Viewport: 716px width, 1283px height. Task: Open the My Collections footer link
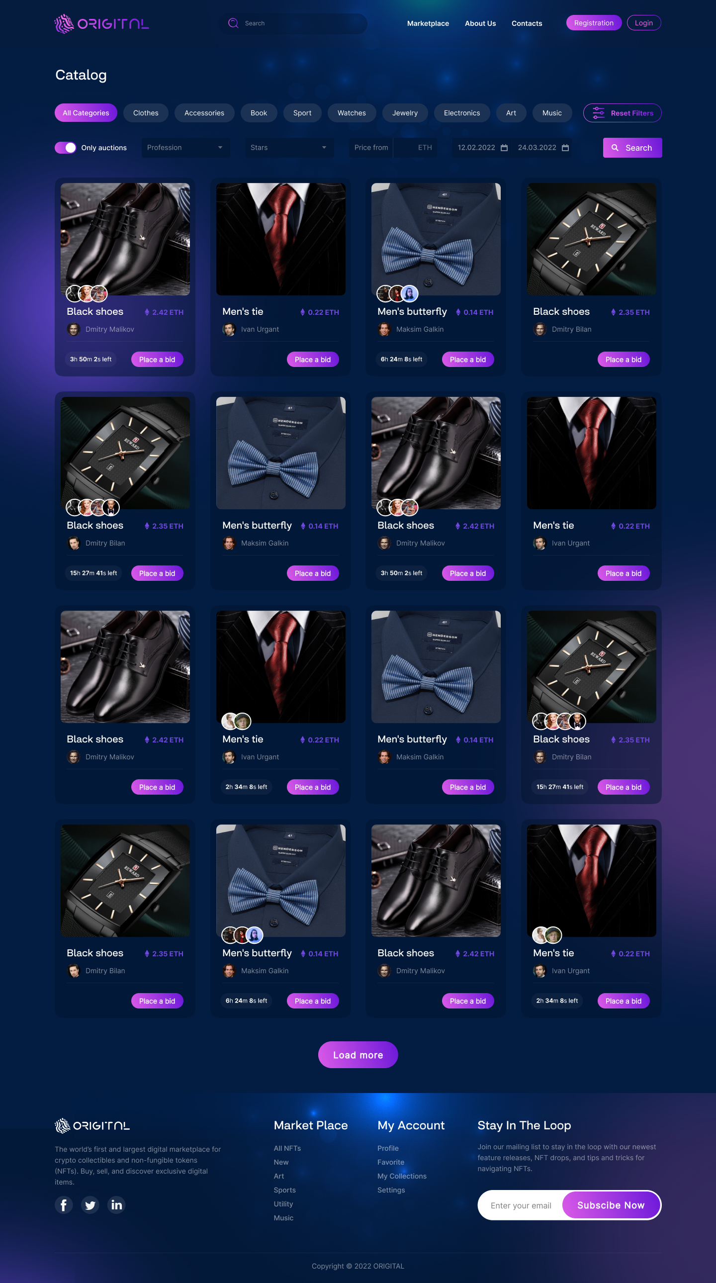(x=402, y=1176)
